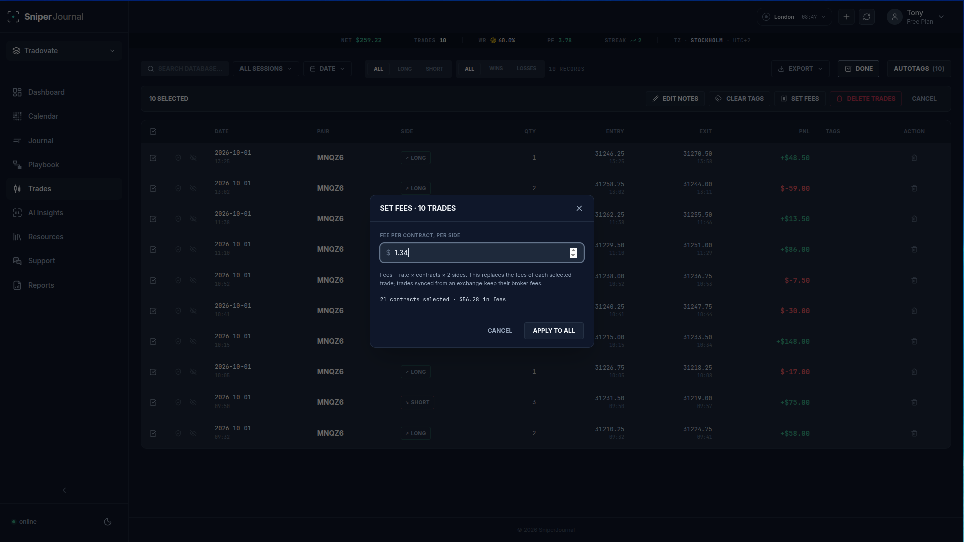Open AI Insights page
The image size is (964, 542).
[x=64, y=213]
